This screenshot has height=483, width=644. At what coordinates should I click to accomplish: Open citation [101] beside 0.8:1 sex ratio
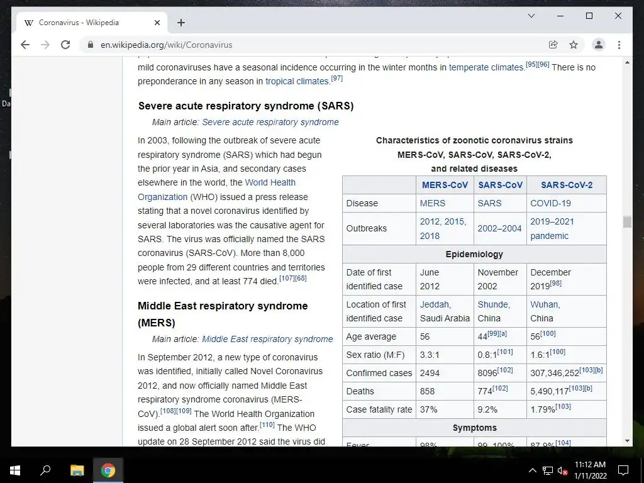[x=505, y=352]
